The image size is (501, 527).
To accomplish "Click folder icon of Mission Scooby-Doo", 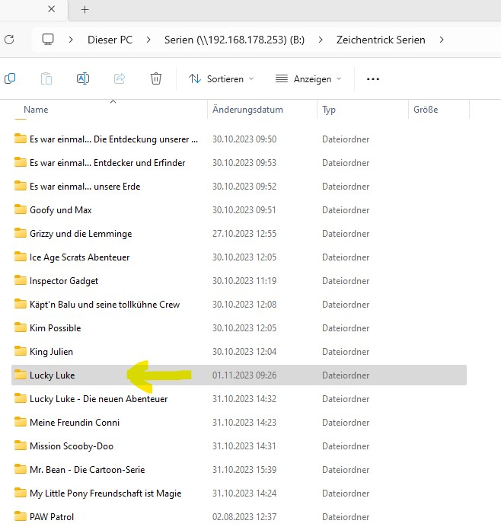I will (20, 446).
